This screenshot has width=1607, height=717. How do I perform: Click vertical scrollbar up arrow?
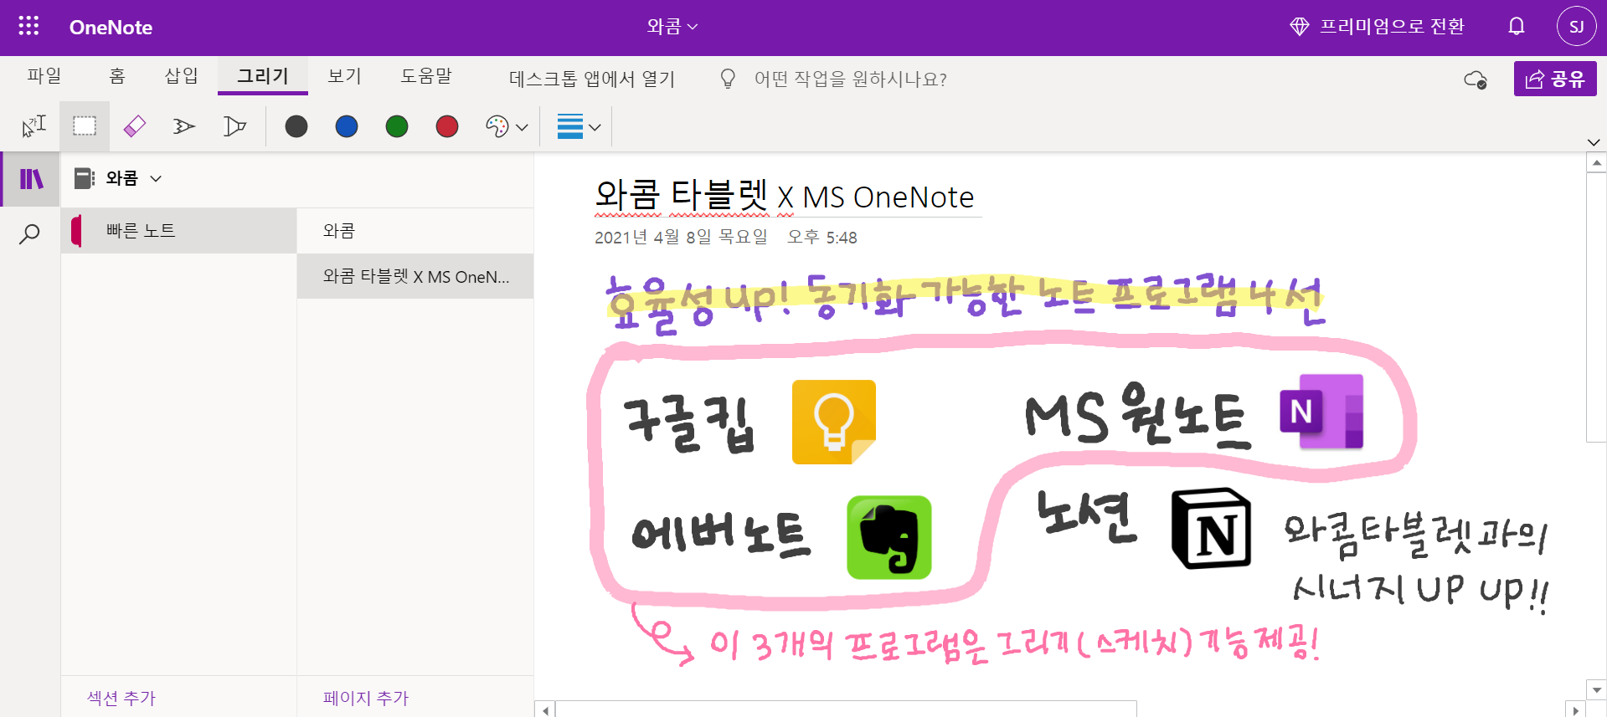[x=1596, y=163]
